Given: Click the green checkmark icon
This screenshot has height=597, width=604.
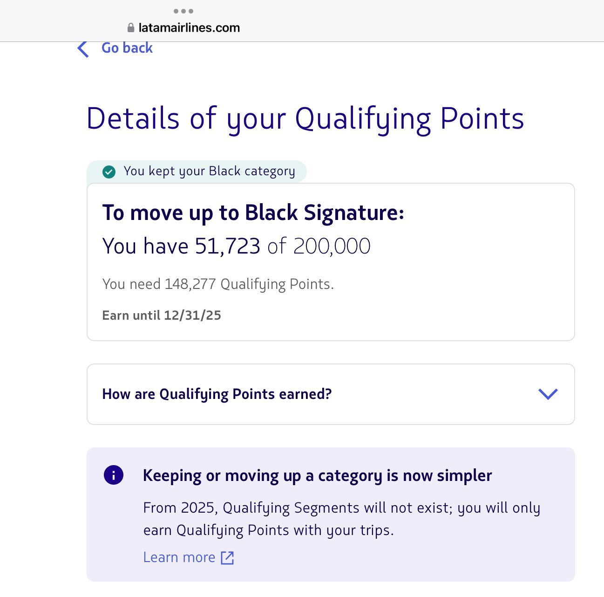Looking at the screenshot, I should (109, 172).
